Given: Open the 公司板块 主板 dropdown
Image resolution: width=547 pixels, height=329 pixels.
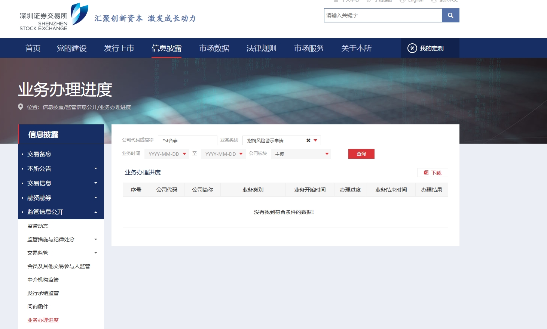Looking at the screenshot, I should (301, 154).
